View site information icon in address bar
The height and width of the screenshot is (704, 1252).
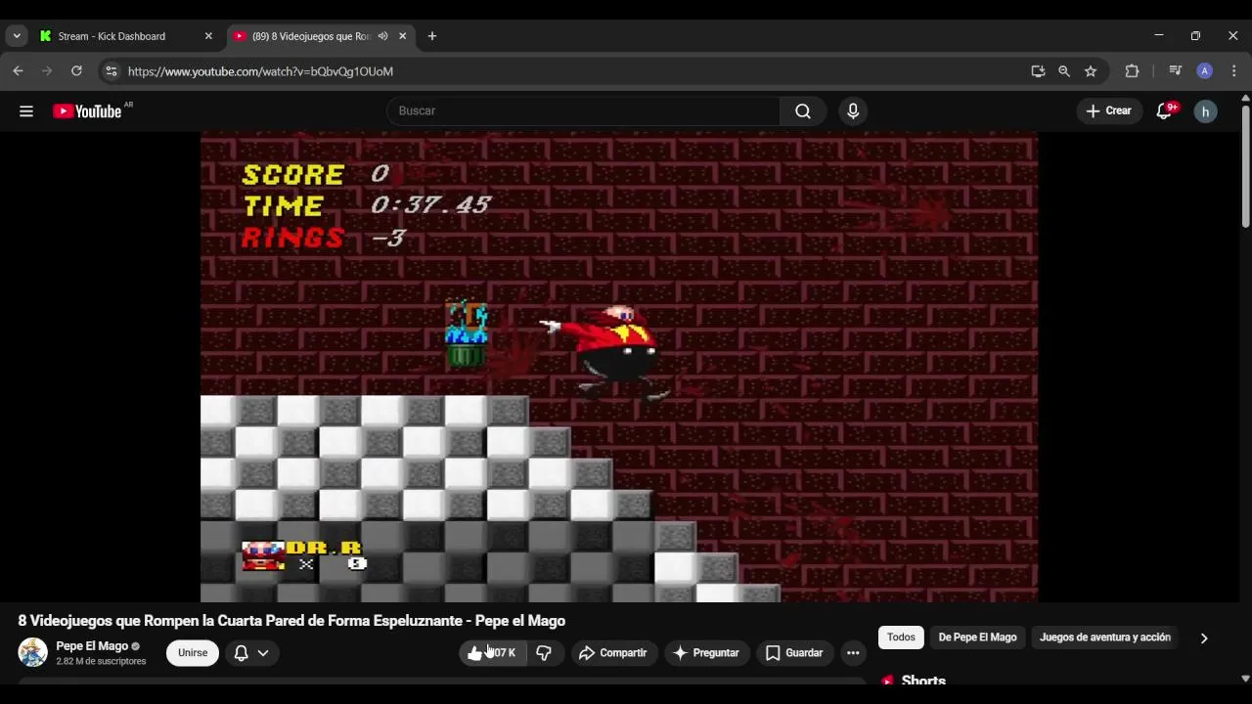tap(112, 71)
